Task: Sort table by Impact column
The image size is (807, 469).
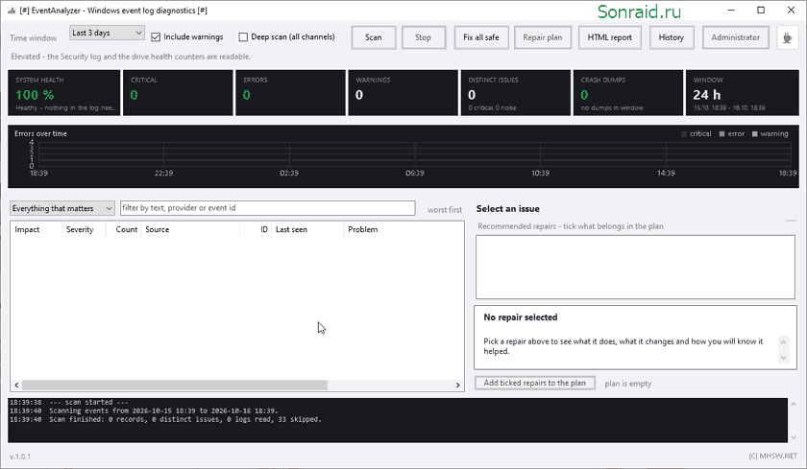Action: click(37, 229)
